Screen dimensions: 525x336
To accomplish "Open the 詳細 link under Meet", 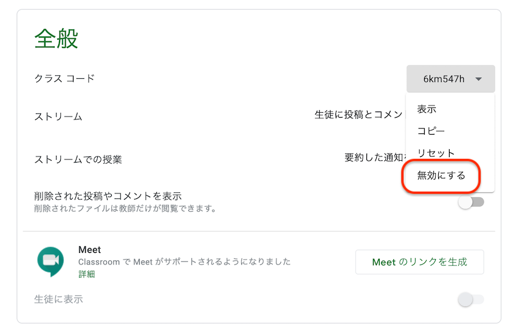I will pos(86,274).
